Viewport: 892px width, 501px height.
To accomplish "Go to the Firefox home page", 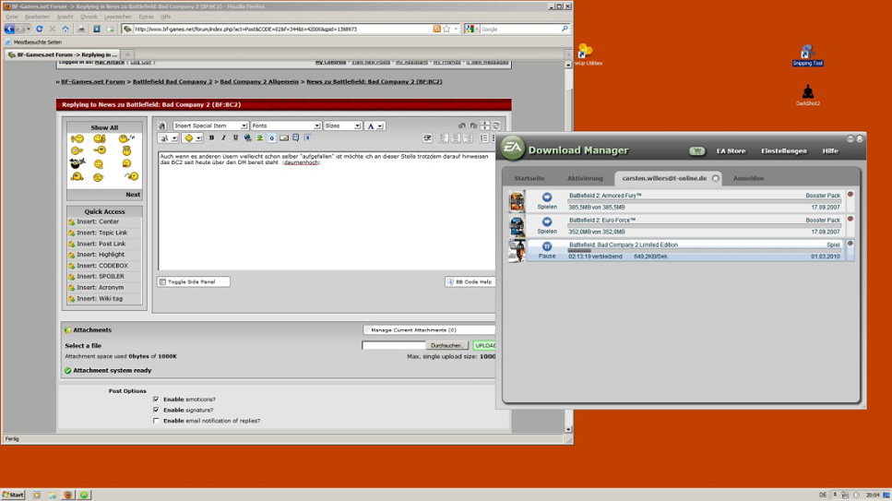I will click(65, 29).
